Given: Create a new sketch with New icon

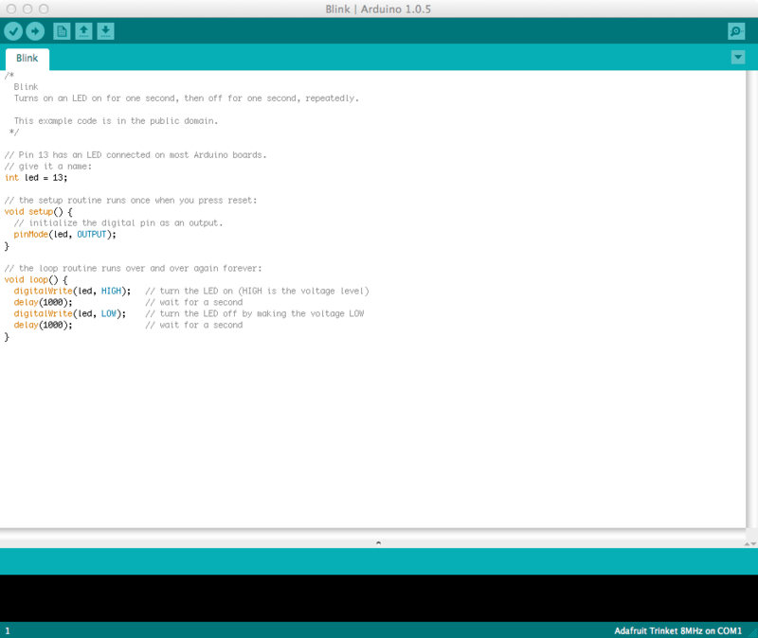Looking at the screenshot, I should tap(62, 32).
